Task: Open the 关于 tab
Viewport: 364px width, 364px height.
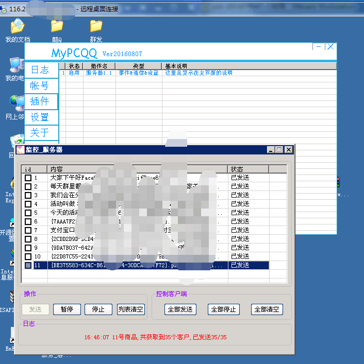Action: tap(40, 132)
